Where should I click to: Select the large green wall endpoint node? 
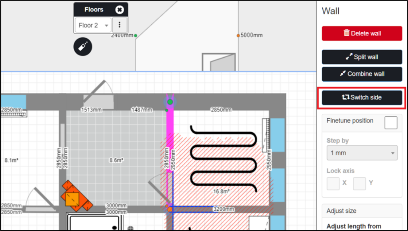tap(170, 102)
